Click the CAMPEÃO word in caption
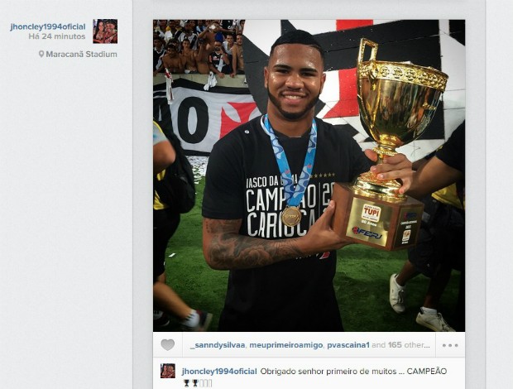 click(x=427, y=372)
